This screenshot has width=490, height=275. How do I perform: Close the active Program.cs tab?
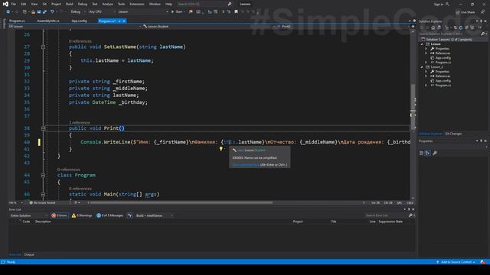[124, 21]
